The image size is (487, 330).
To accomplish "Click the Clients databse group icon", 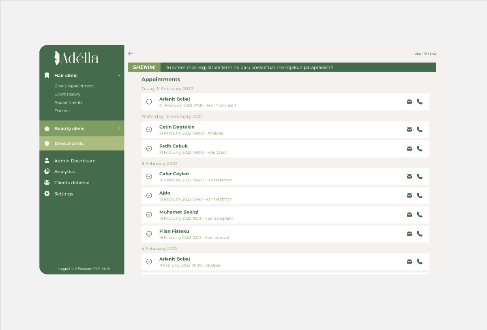I will tap(47, 183).
